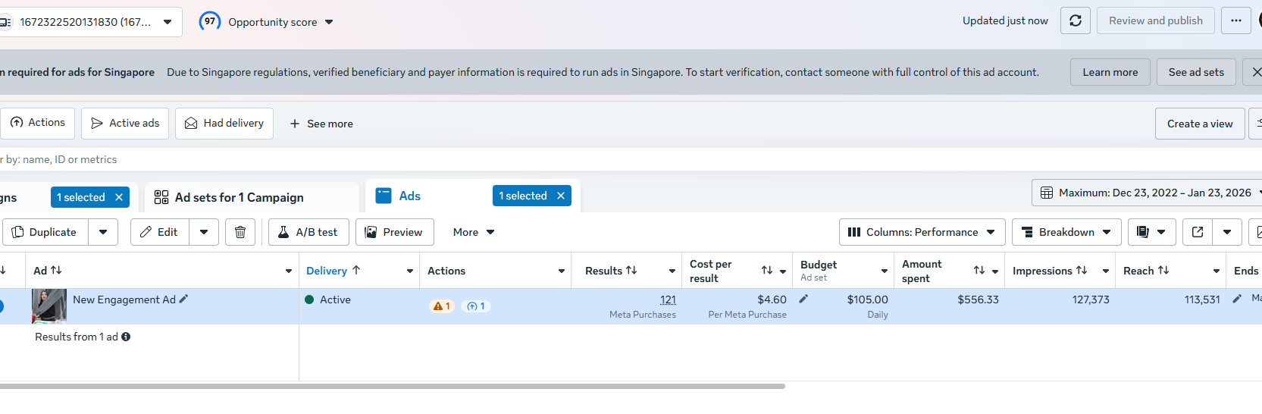Open the reports icon dropdown

pyautogui.click(x=1151, y=232)
